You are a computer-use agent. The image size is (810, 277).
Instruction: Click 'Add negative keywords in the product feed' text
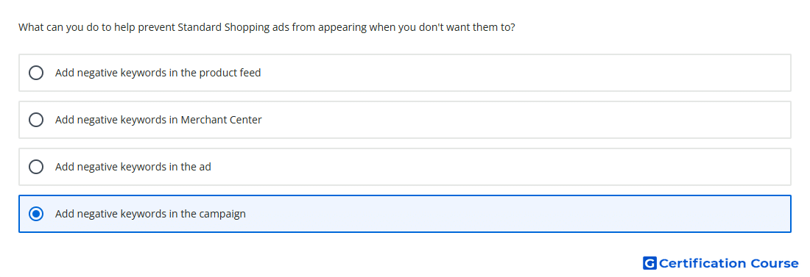(158, 73)
